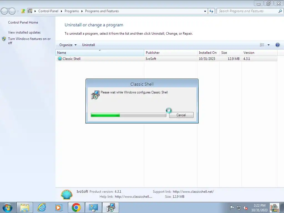This screenshot has width=284, height=213.
Task: Click the up folder icon in address bar
Action: pyautogui.click(x=23, y=11)
